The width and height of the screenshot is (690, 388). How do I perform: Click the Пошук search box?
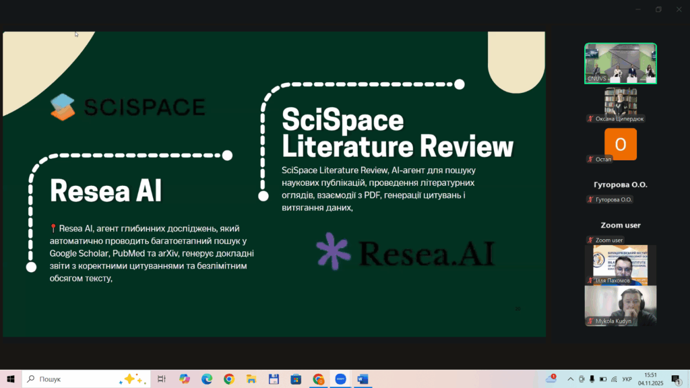[86, 379]
